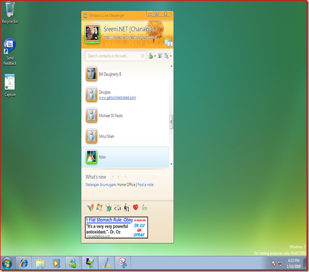Click the red heart tab icon
Viewport: 309px width, 272px height.
point(135,207)
